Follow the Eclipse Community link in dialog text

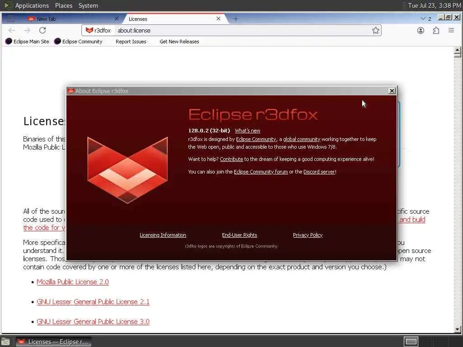pos(256,139)
